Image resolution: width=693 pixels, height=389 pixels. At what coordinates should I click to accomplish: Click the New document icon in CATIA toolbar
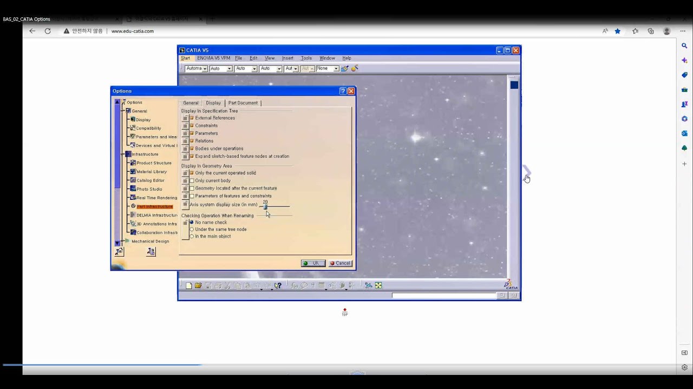pos(188,285)
